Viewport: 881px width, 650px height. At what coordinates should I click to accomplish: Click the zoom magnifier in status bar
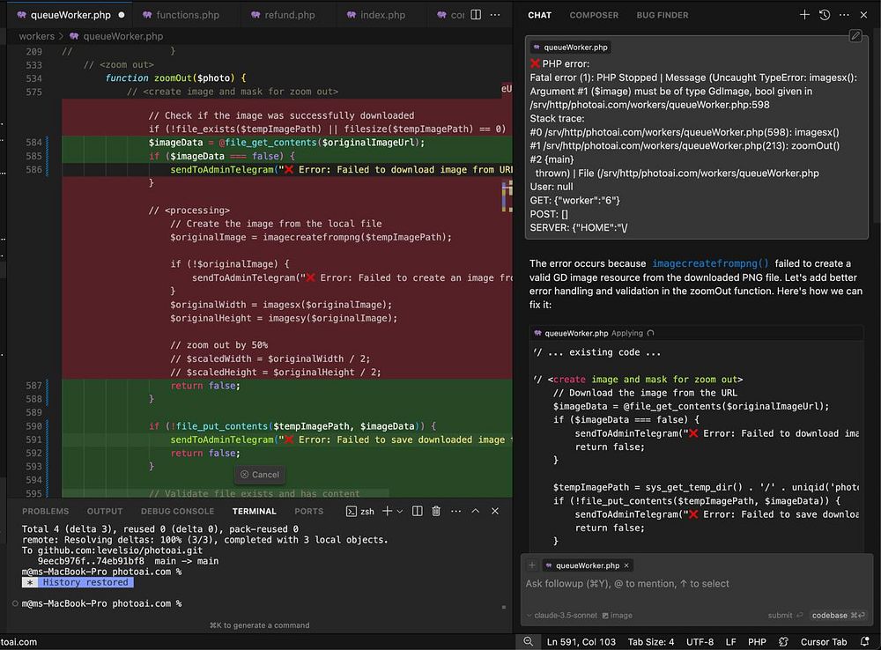point(528,642)
